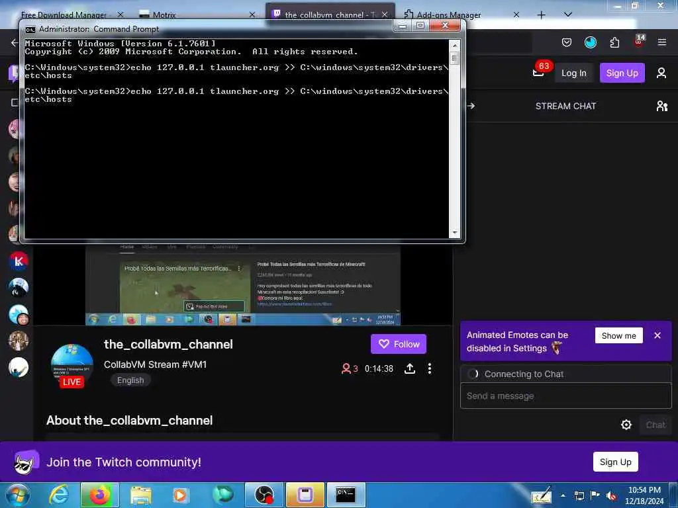Open Twitch notifications inbox with 63 badge
The height and width of the screenshot is (508, 678).
(x=539, y=71)
